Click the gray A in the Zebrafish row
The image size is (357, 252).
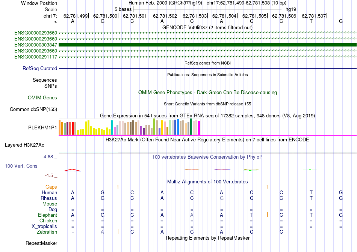pyautogui.click(x=103, y=232)
